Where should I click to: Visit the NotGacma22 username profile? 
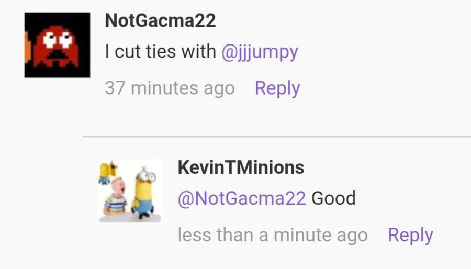click(160, 21)
